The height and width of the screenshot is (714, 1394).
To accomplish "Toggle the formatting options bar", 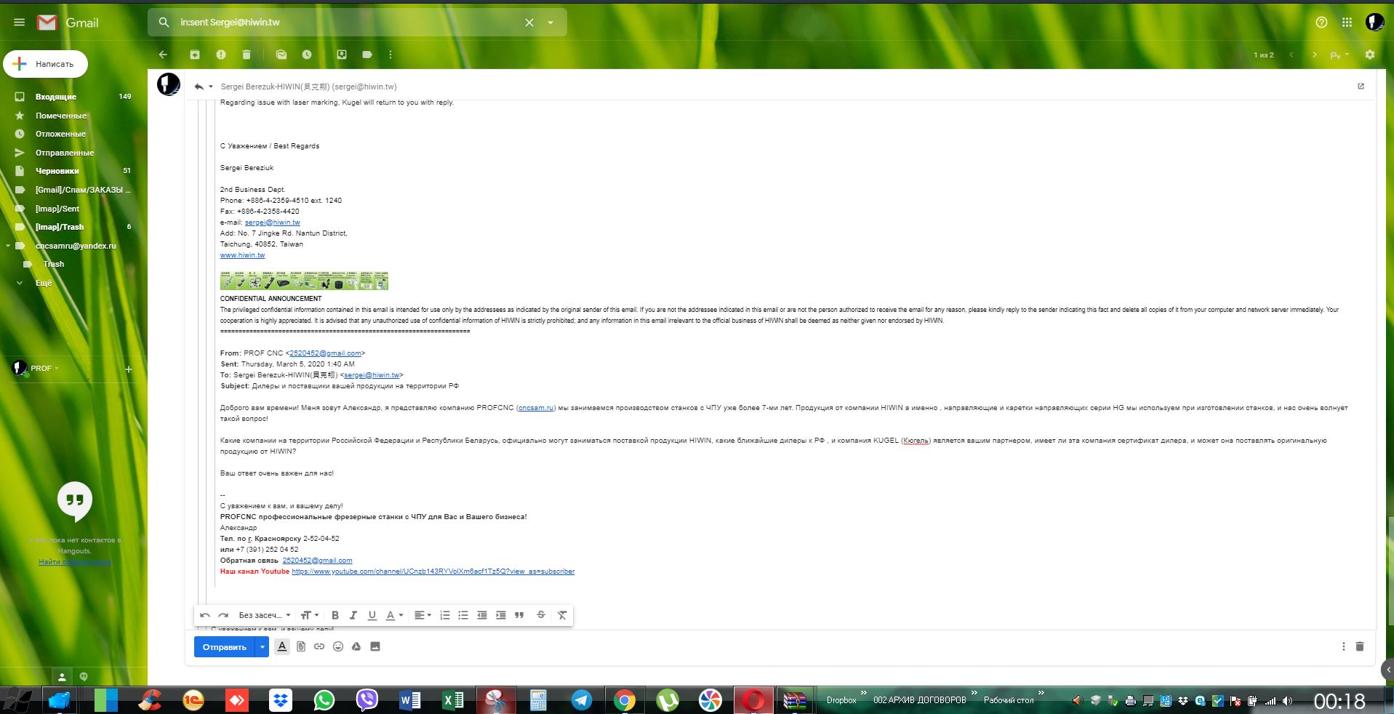I will [x=282, y=646].
